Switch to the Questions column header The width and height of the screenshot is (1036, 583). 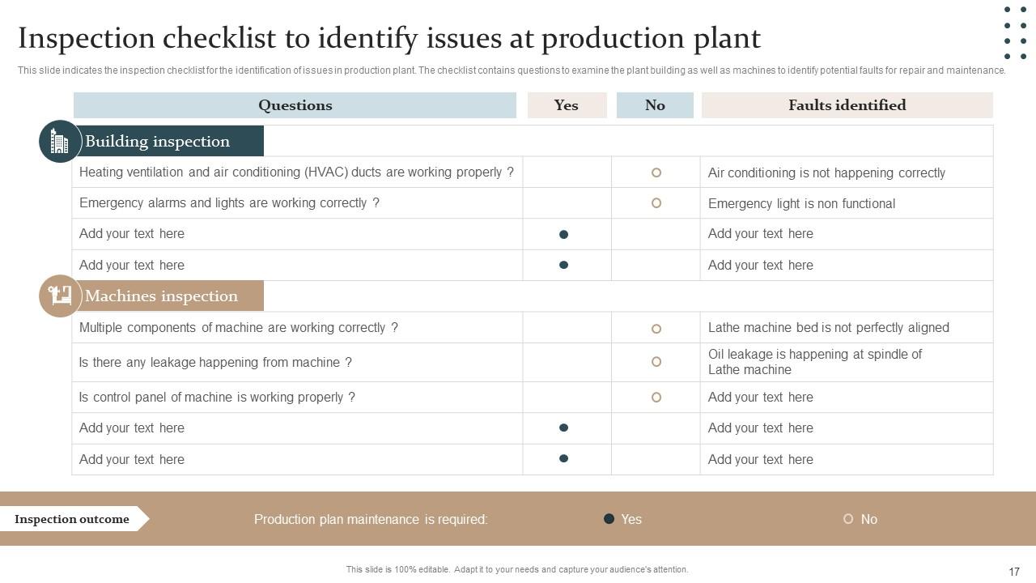pyautogui.click(x=295, y=105)
